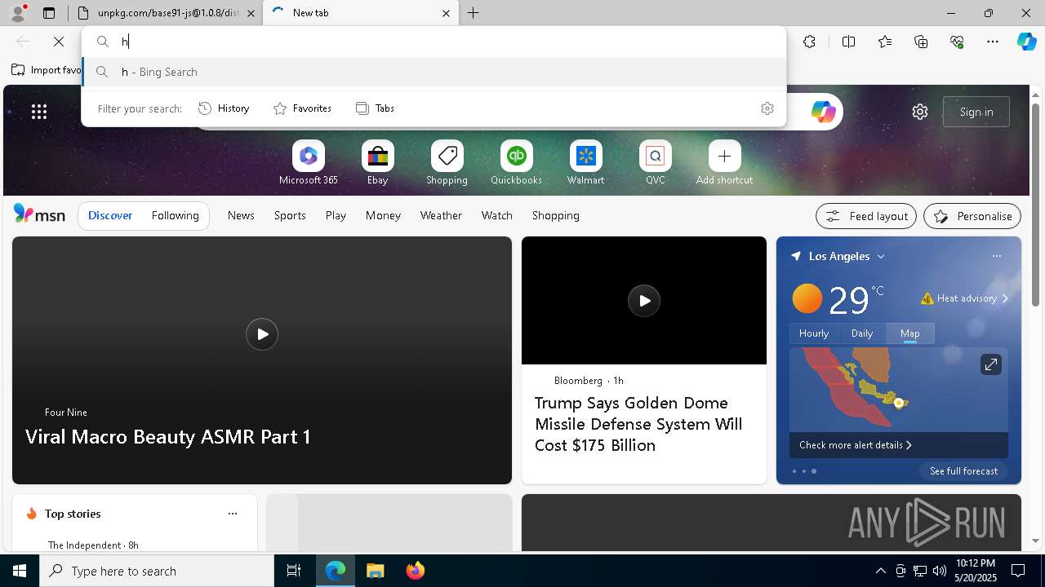
Task: Open a new tab with plus button
Action: pos(474,13)
